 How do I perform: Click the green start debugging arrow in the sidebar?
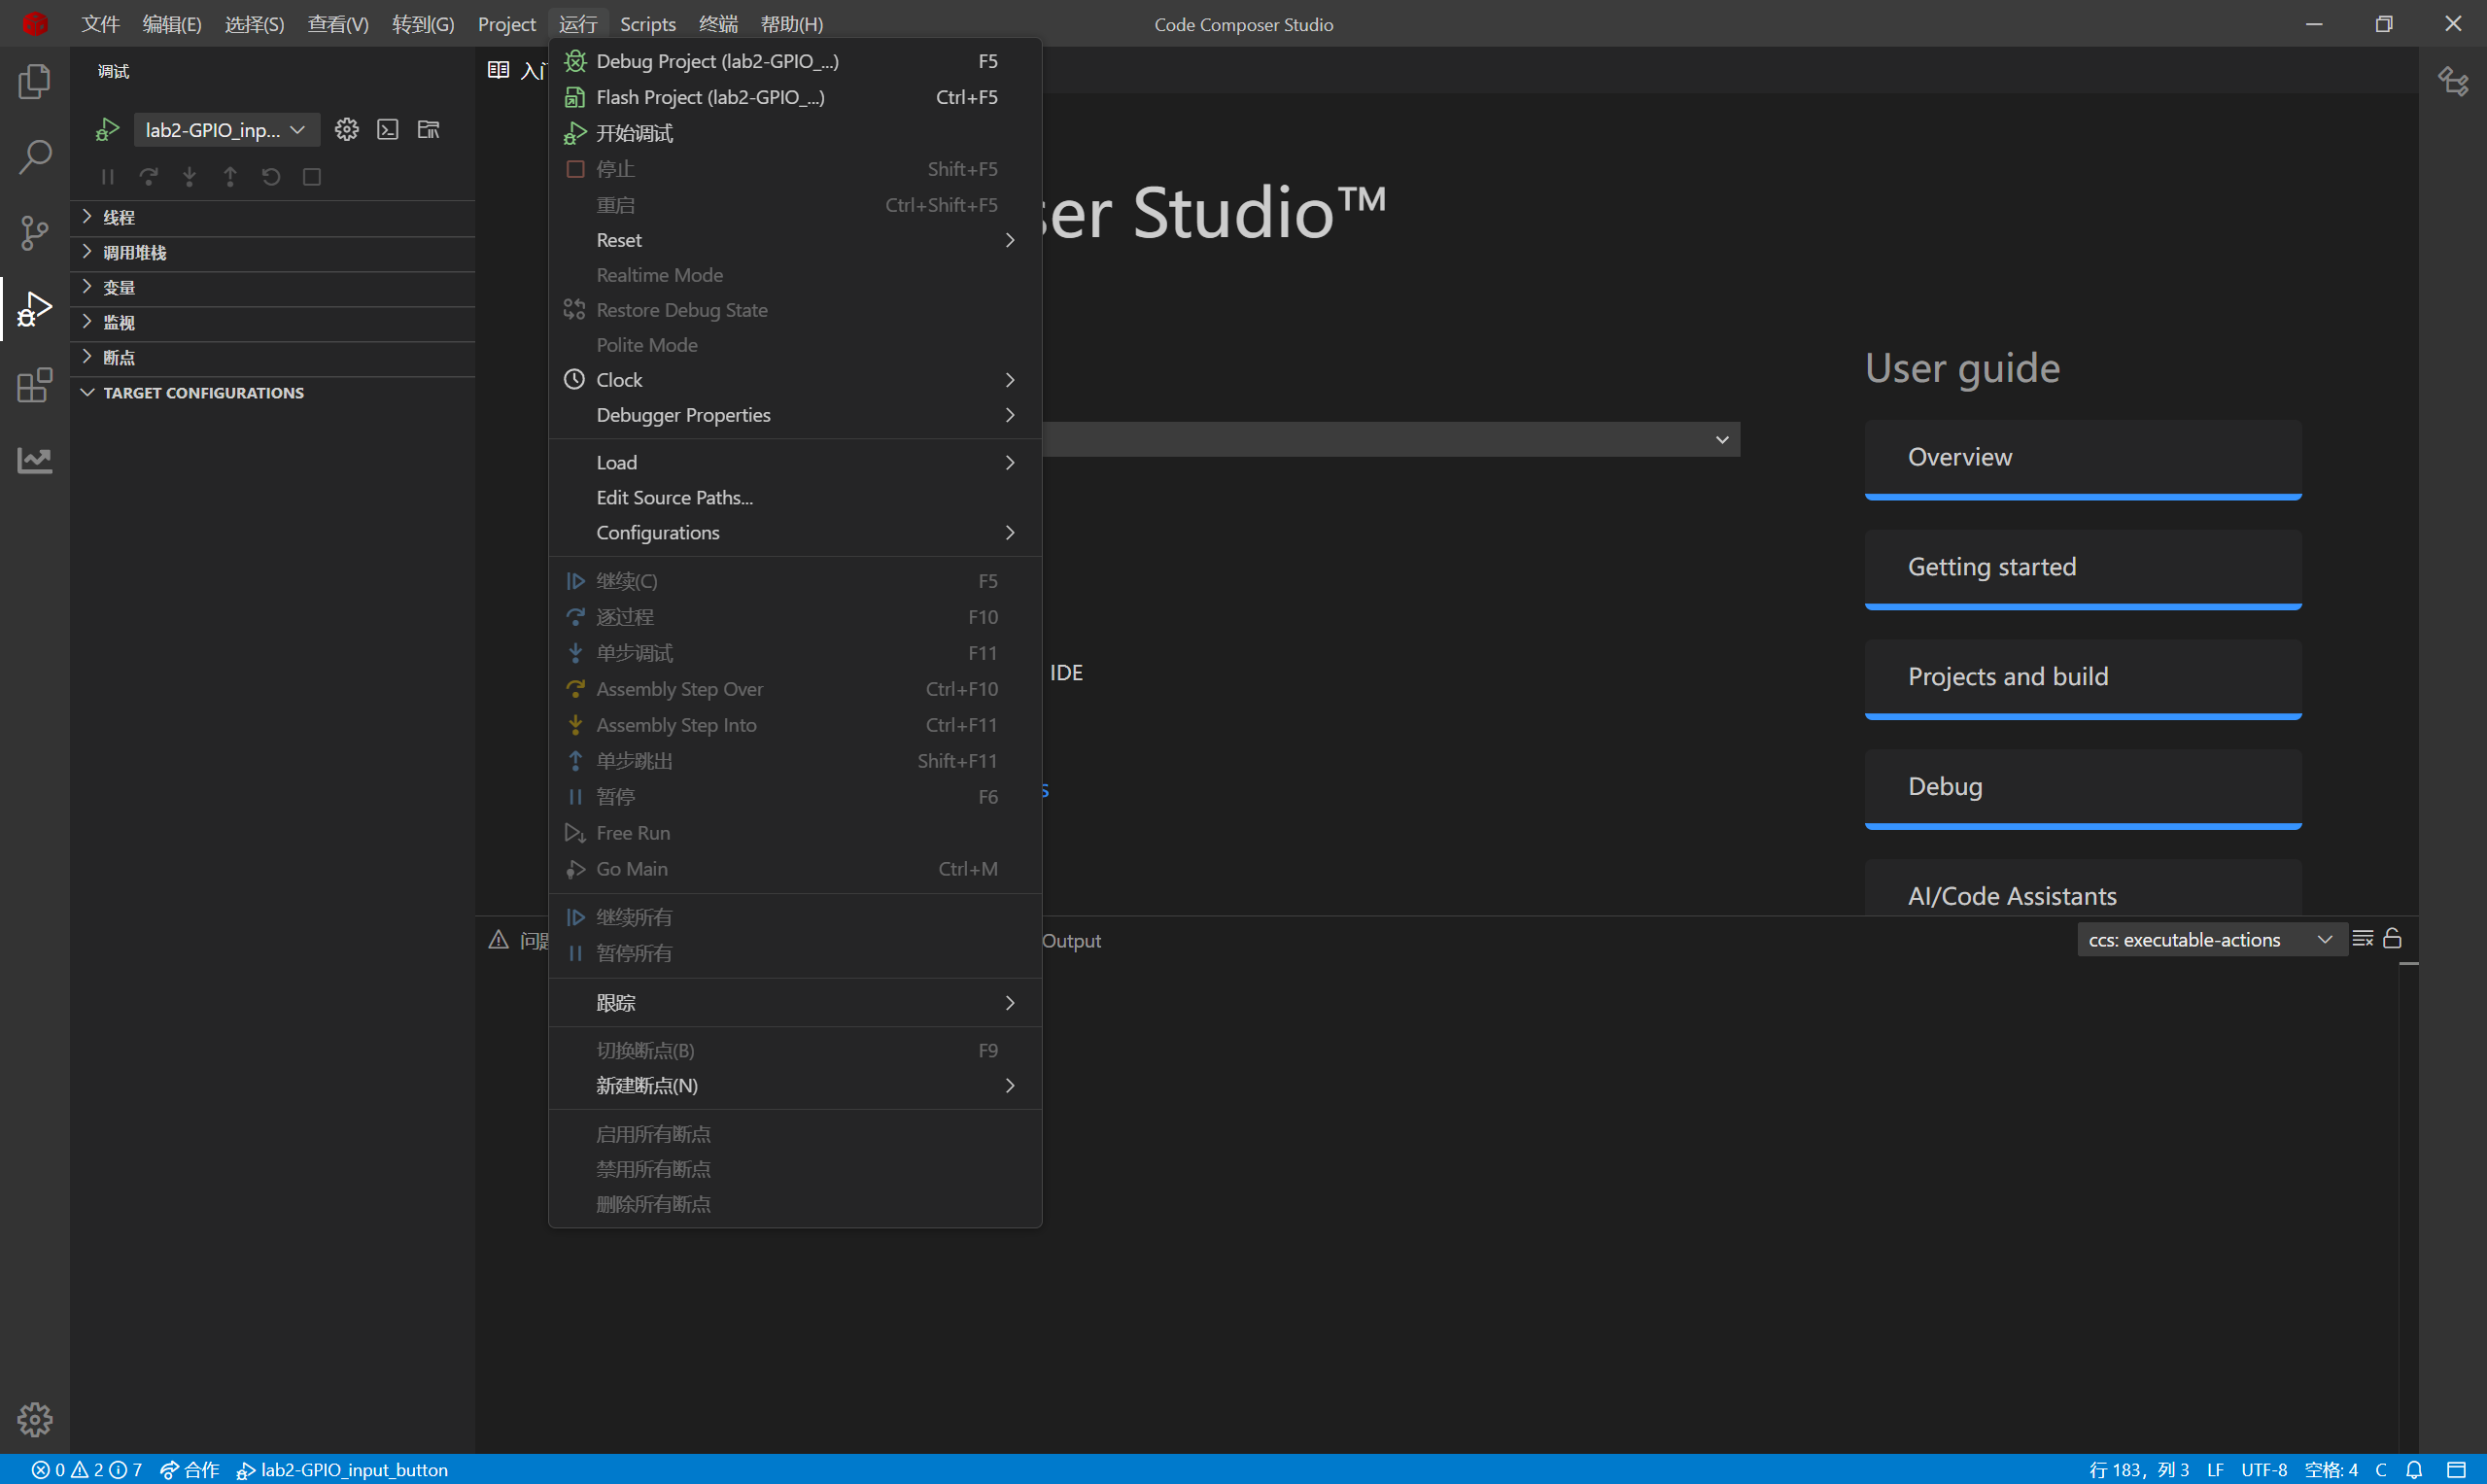tap(107, 129)
